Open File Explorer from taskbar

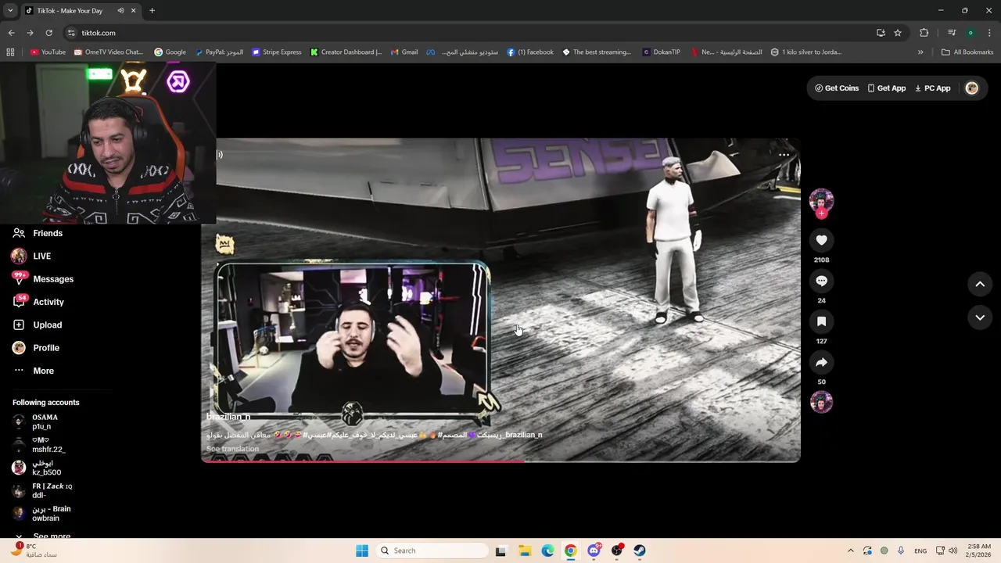pos(524,550)
